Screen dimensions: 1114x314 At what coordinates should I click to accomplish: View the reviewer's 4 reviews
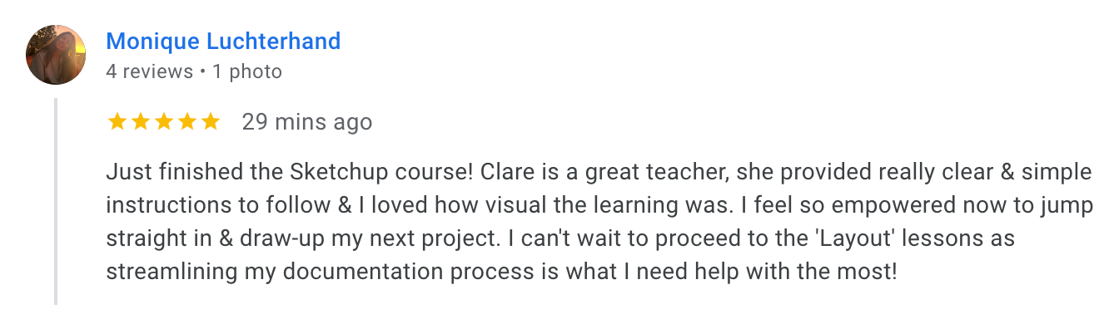pos(149,72)
